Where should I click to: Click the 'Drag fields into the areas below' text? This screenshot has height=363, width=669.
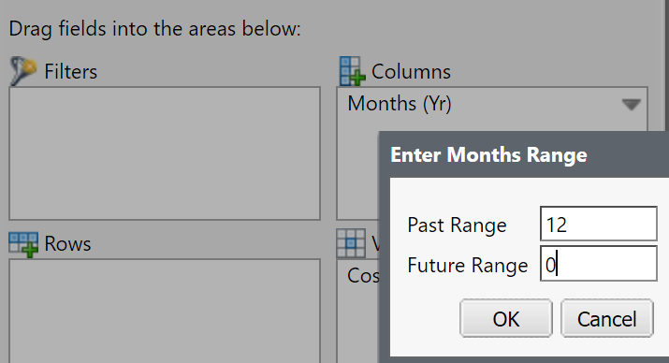(155, 29)
